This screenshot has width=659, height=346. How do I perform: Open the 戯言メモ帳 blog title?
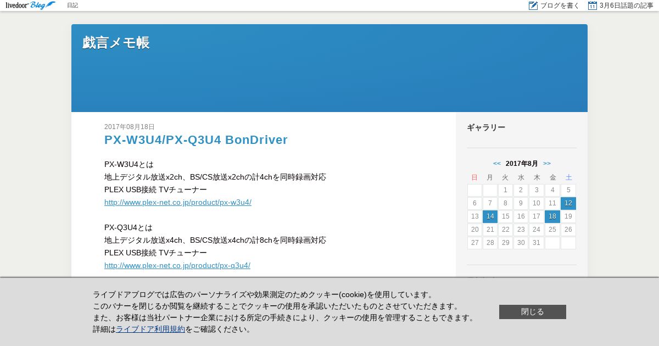(x=116, y=43)
